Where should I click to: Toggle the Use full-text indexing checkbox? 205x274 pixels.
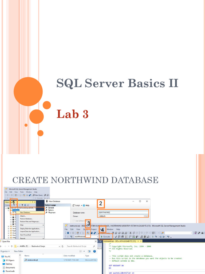click(x=74, y=221)
